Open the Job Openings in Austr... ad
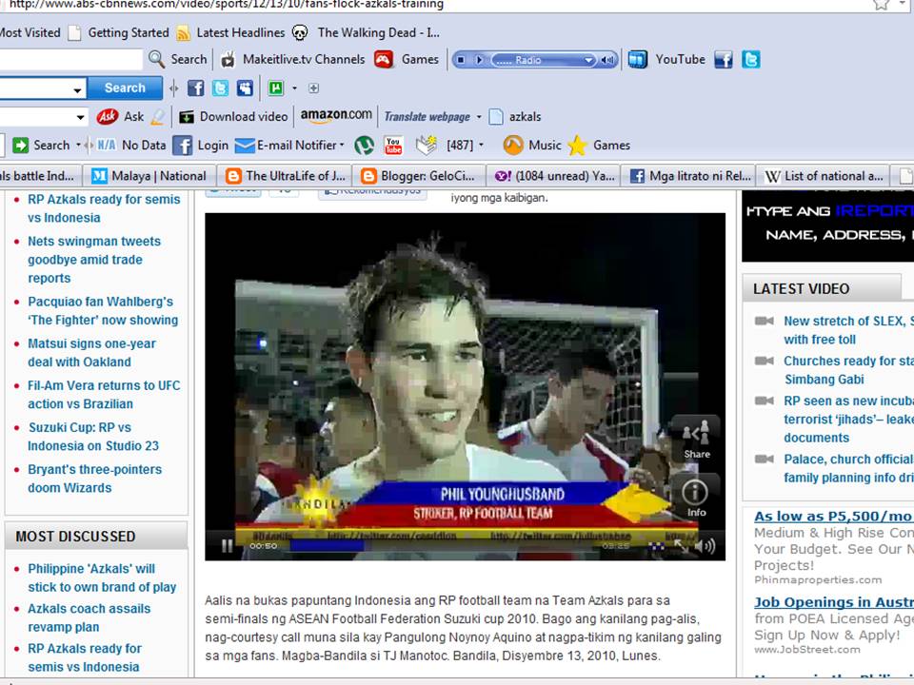This screenshot has width=914, height=685. [834, 602]
